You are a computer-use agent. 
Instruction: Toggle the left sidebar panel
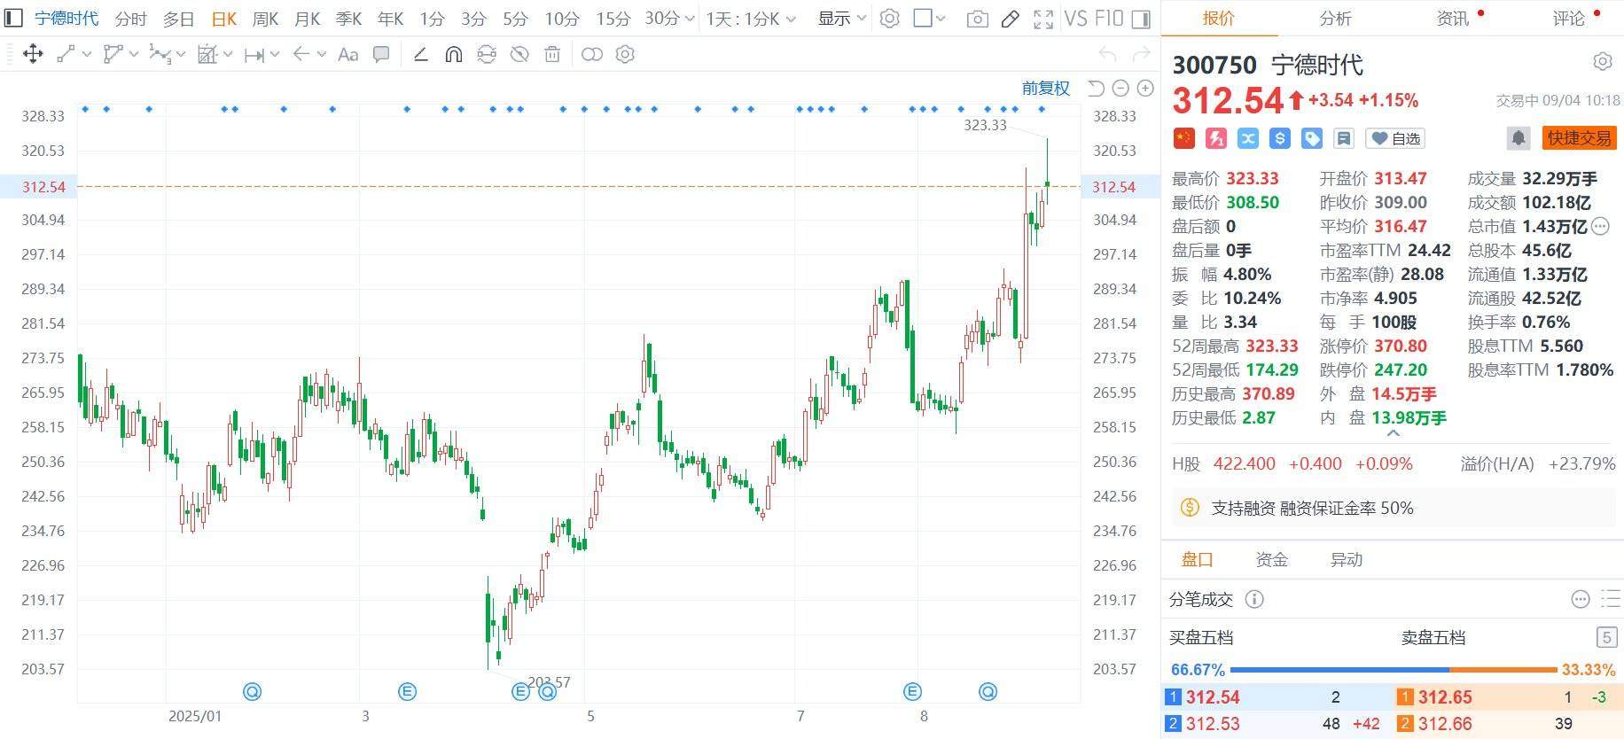[13, 18]
